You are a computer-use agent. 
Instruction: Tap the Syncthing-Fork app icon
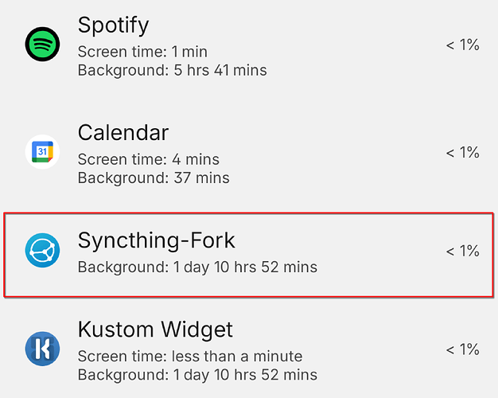(42, 251)
